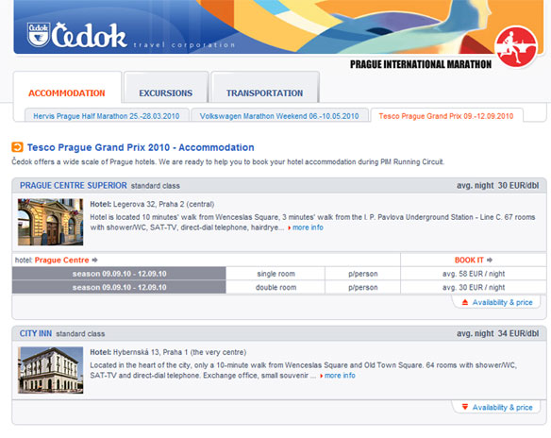Click 'avg. 58 EUR / night' price

(x=474, y=274)
